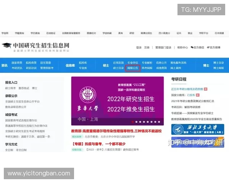Open 学历查询 in top bar

pyautogui.click(x=35, y=33)
